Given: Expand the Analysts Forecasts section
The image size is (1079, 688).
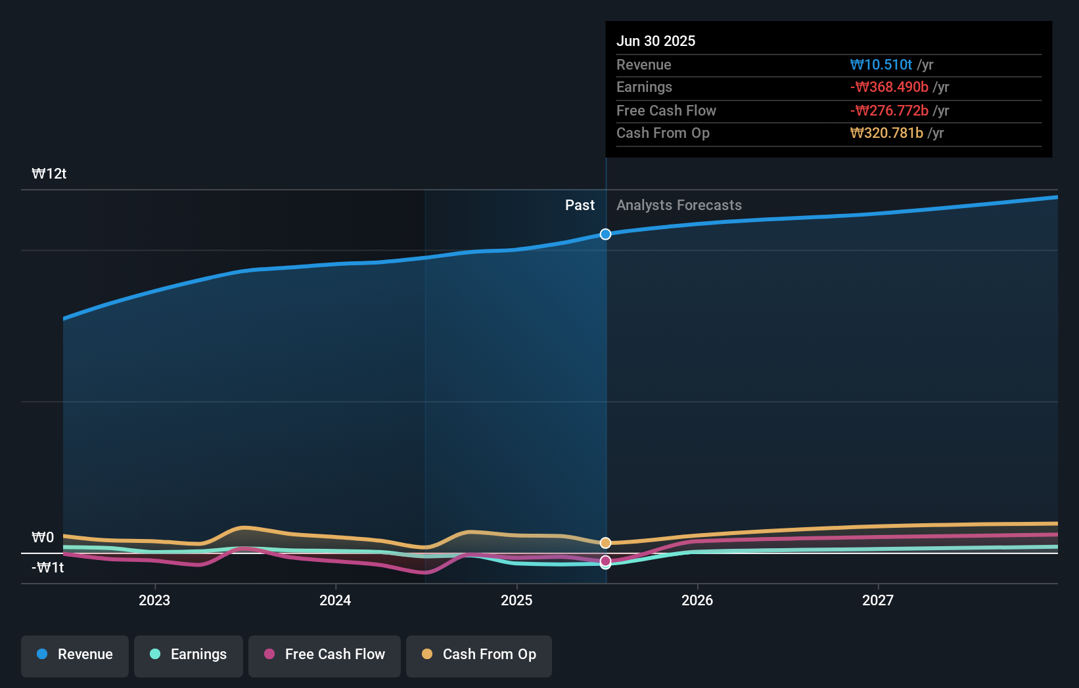Looking at the screenshot, I should click(x=679, y=205).
